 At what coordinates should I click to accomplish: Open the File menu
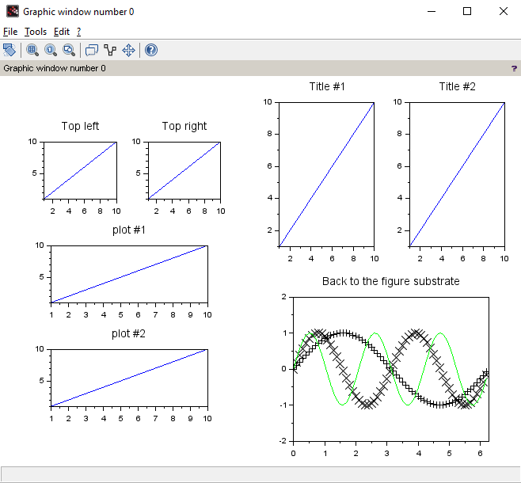(10, 32)
